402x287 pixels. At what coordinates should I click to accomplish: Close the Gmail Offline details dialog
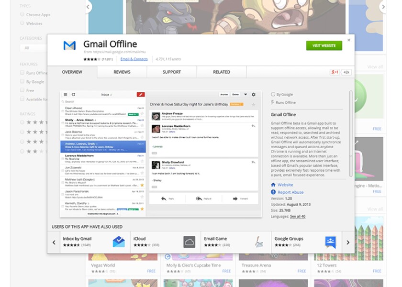349,40
